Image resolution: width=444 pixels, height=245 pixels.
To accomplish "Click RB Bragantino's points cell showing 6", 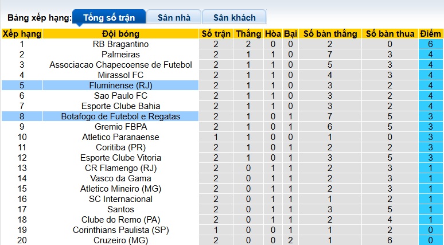I will 430,44.
